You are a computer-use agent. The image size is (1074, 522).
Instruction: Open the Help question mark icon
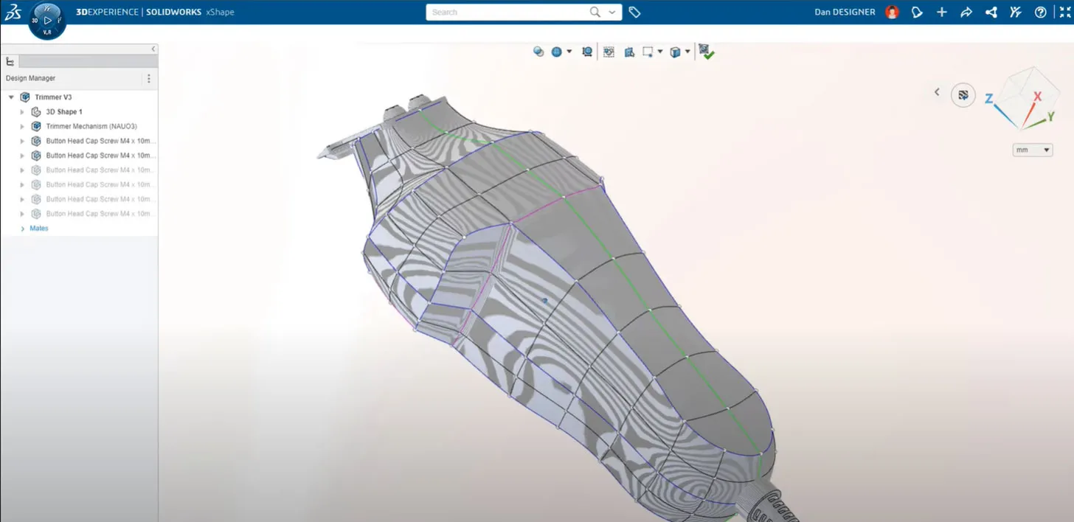(1040, 12)
